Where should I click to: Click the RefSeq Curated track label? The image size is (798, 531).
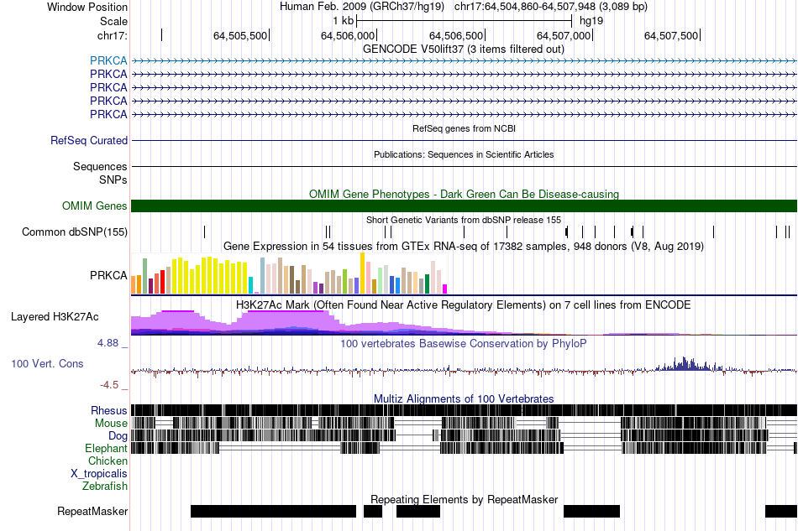[x=88, y=140]
